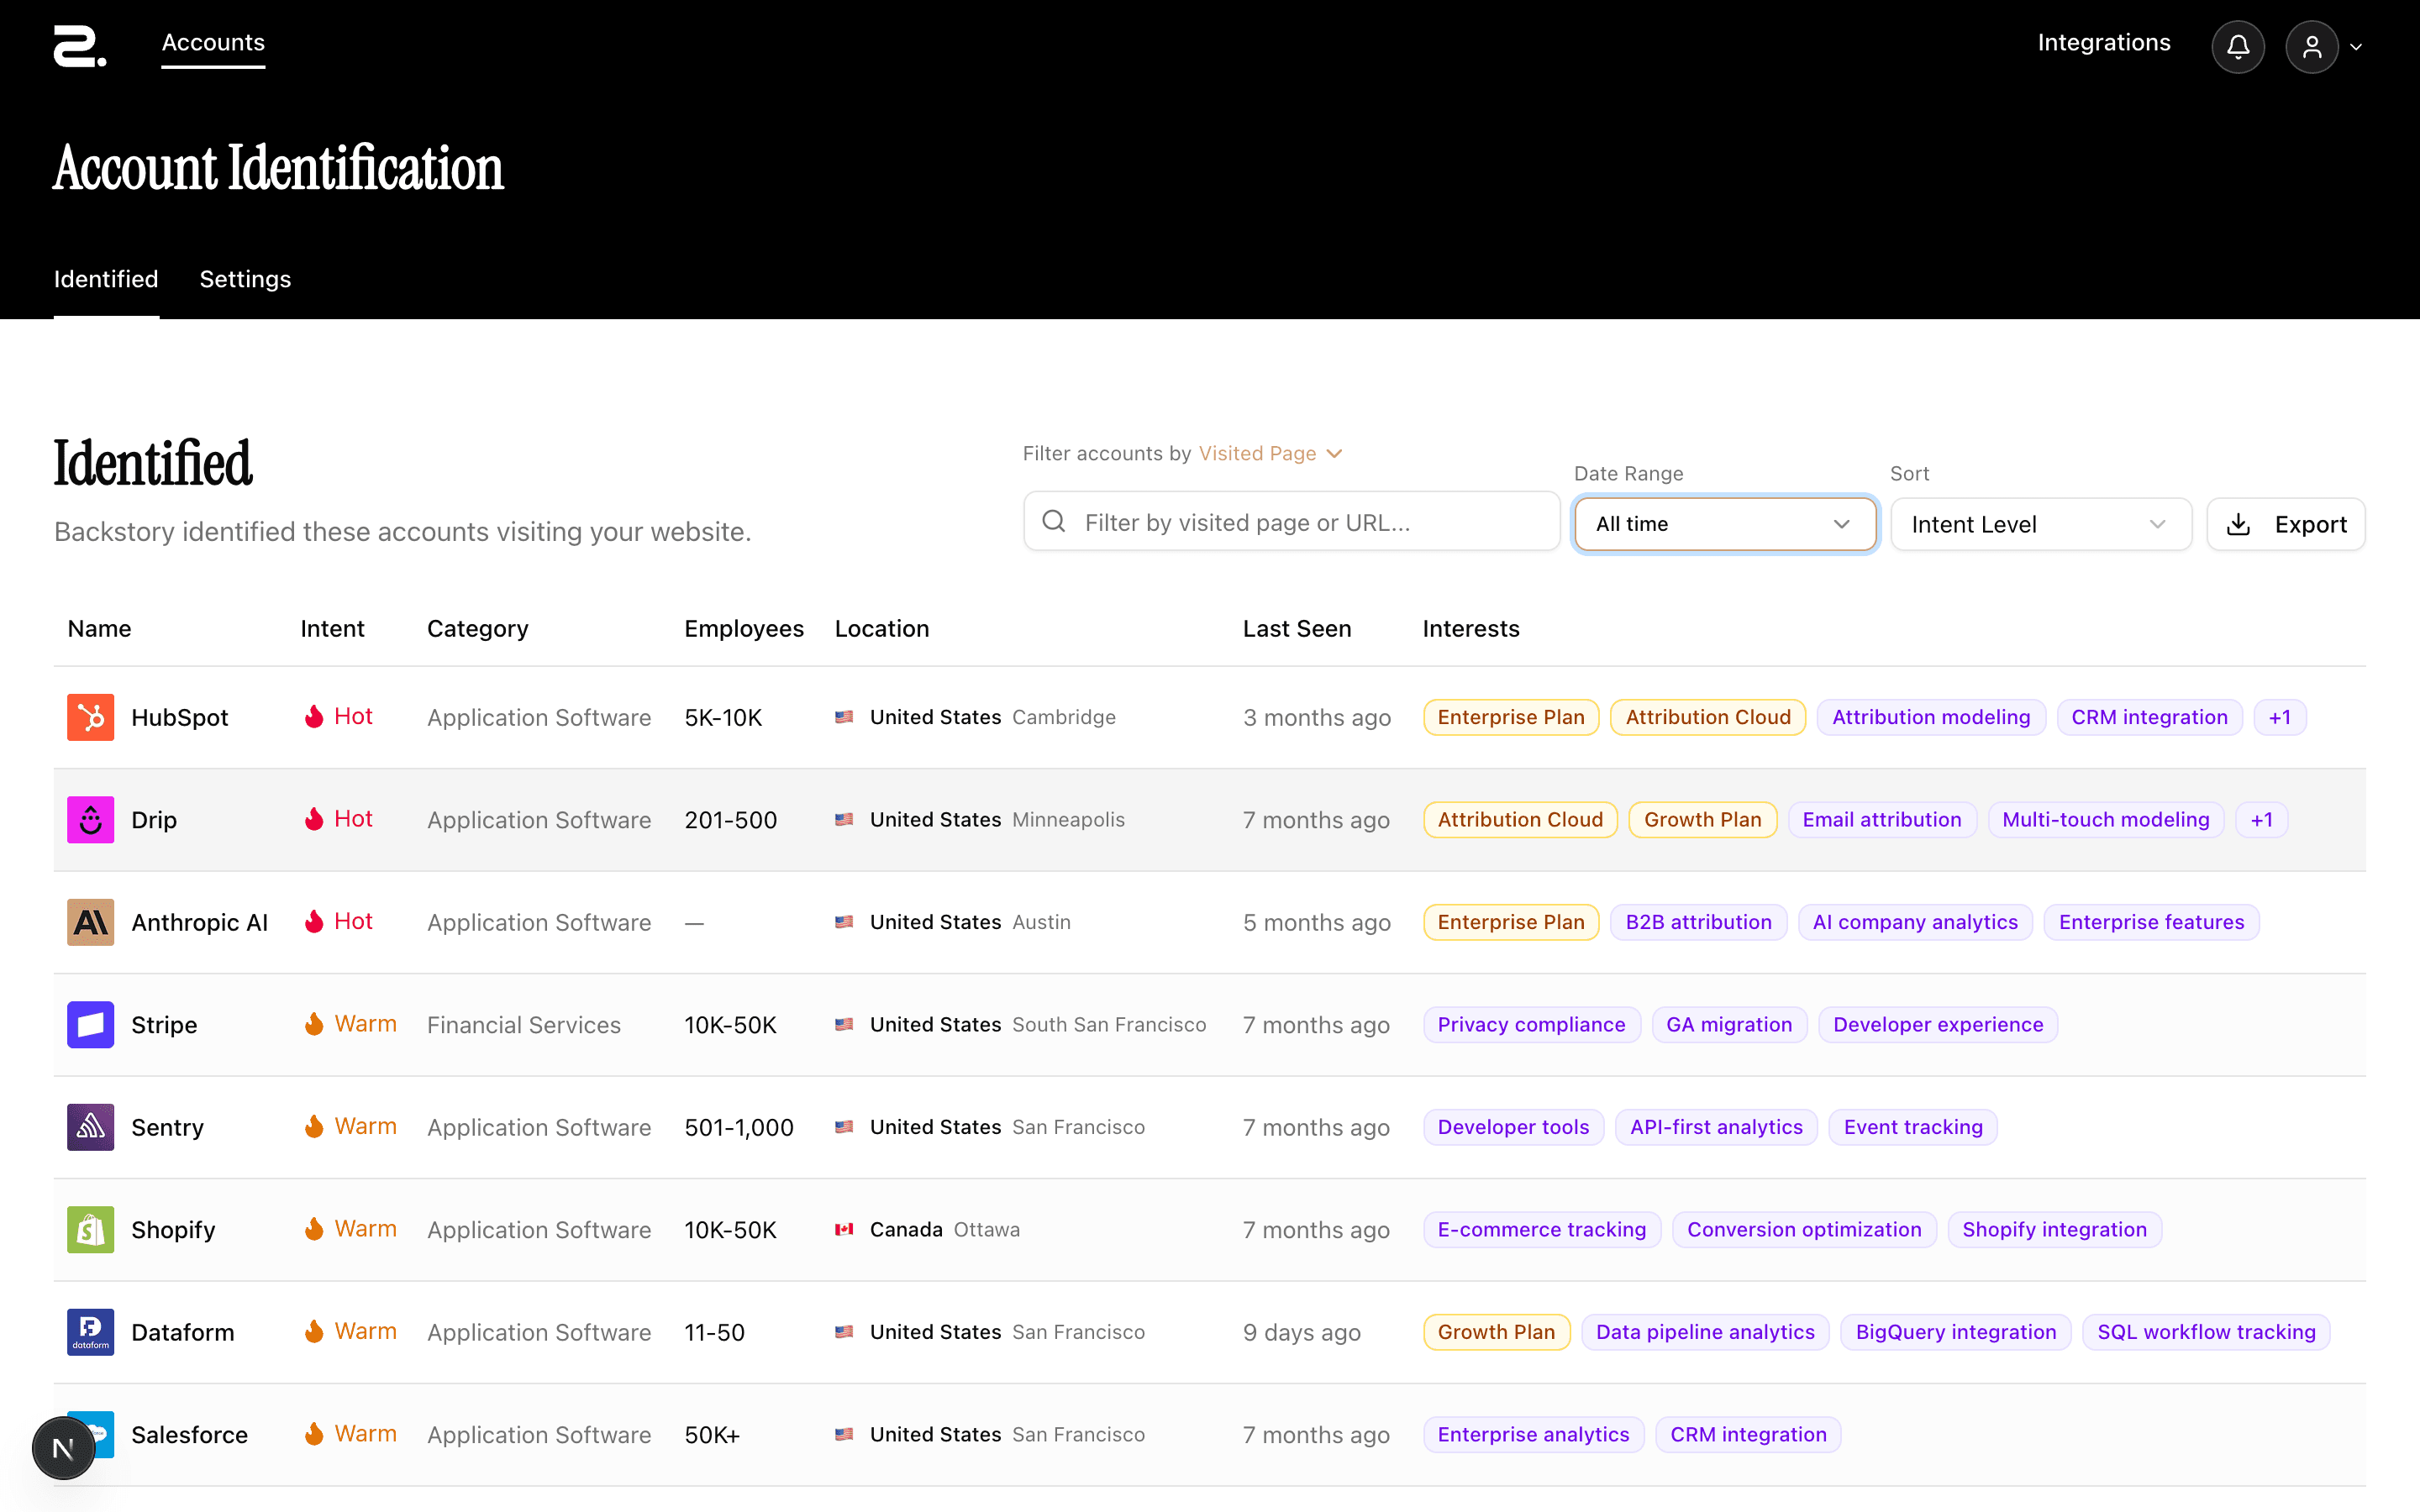The width and height of the screenshot is (2420, 1512).
Task: Click the 'Shopify integration' interest tag
Action: pyautogui.click(x=2054, y=1230)
